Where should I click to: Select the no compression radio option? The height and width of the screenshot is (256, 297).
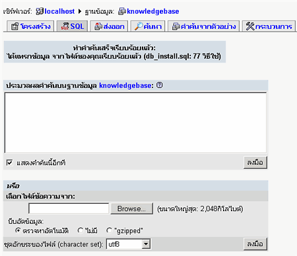[81, 230]
